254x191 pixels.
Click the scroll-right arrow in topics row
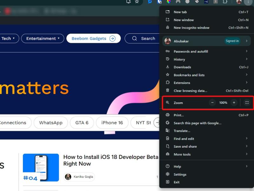point(157,123)
